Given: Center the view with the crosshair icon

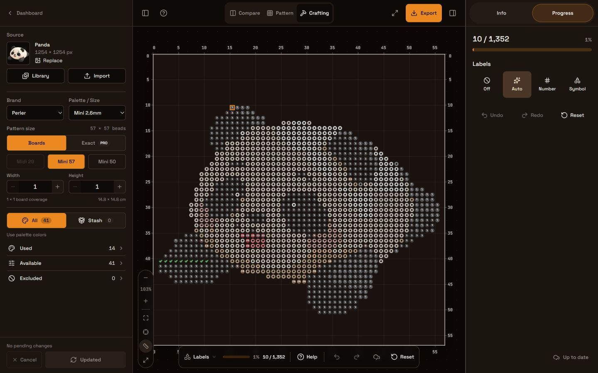Looking at the screenshot, I should 146,332.
